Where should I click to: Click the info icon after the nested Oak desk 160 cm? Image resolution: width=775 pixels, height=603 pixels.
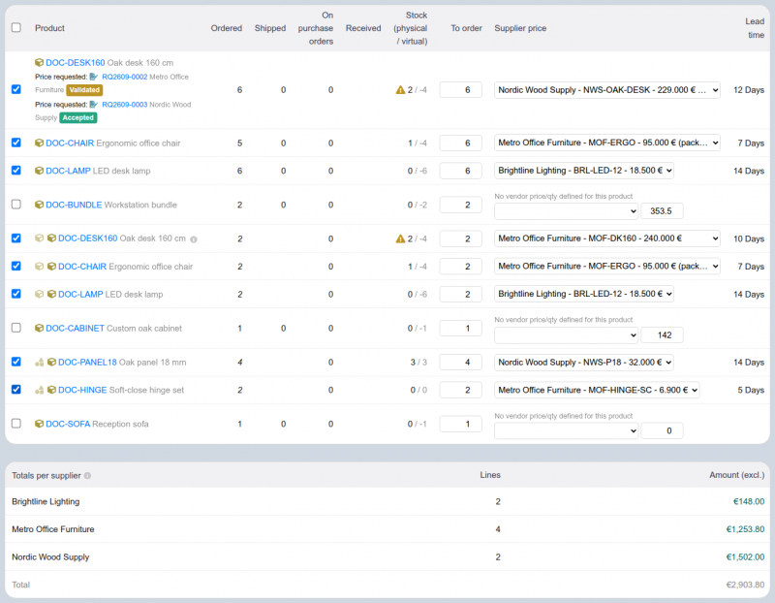(194, 239)
